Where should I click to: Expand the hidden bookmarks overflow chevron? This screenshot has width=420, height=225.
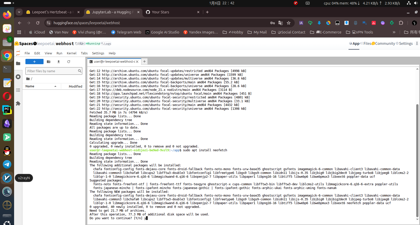pos(394,32)
